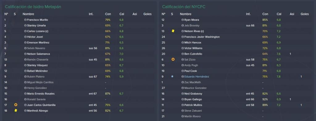316x121 pixels.
Task: Click Juan Carlos Quintanilla injury icon
Action: pyautogui.click(x=16, y=105)
